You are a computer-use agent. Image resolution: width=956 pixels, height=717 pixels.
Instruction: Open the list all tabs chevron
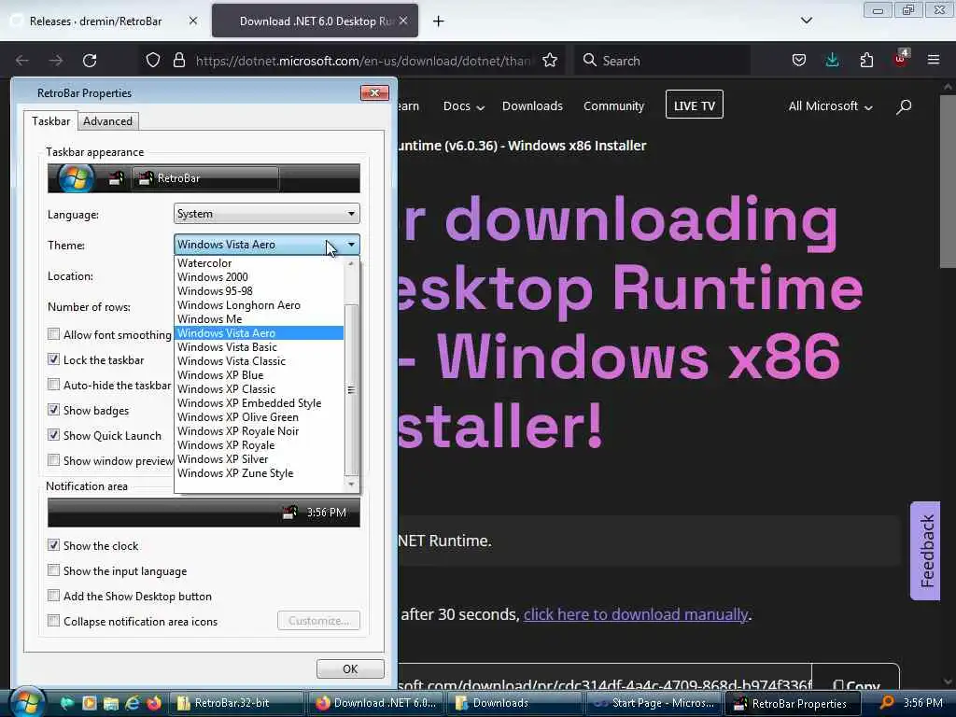[806, 21]
